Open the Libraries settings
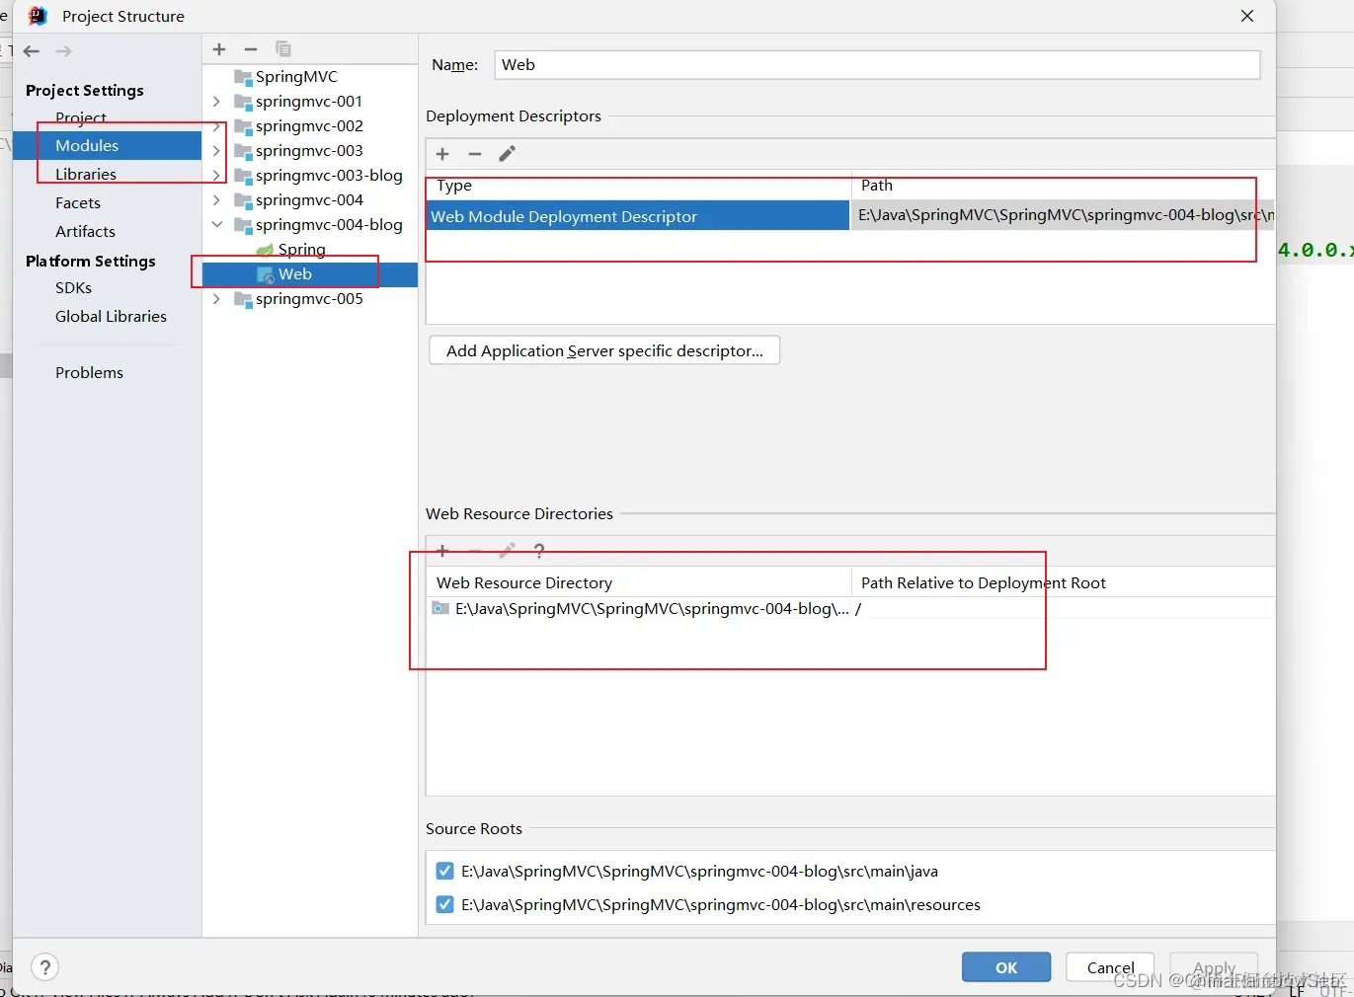Viewport: 1354px width, 997px height. (x=86, y=174)
